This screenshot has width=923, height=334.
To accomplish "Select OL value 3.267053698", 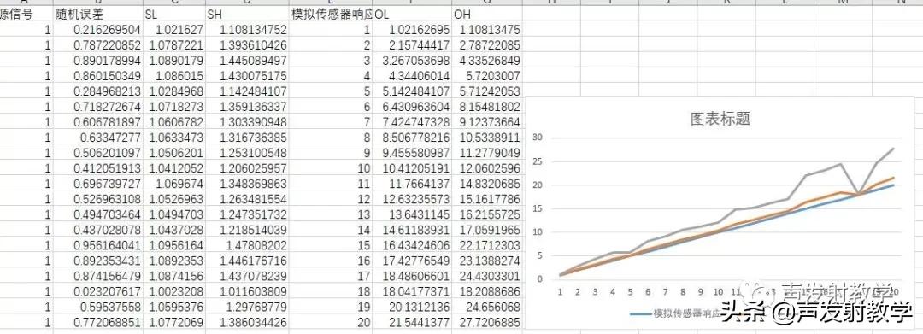I will tap(412, 60).
